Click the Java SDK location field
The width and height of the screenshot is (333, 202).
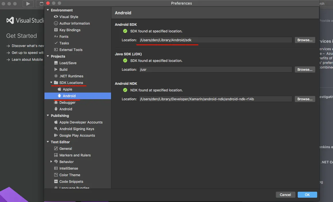[215, 70]
